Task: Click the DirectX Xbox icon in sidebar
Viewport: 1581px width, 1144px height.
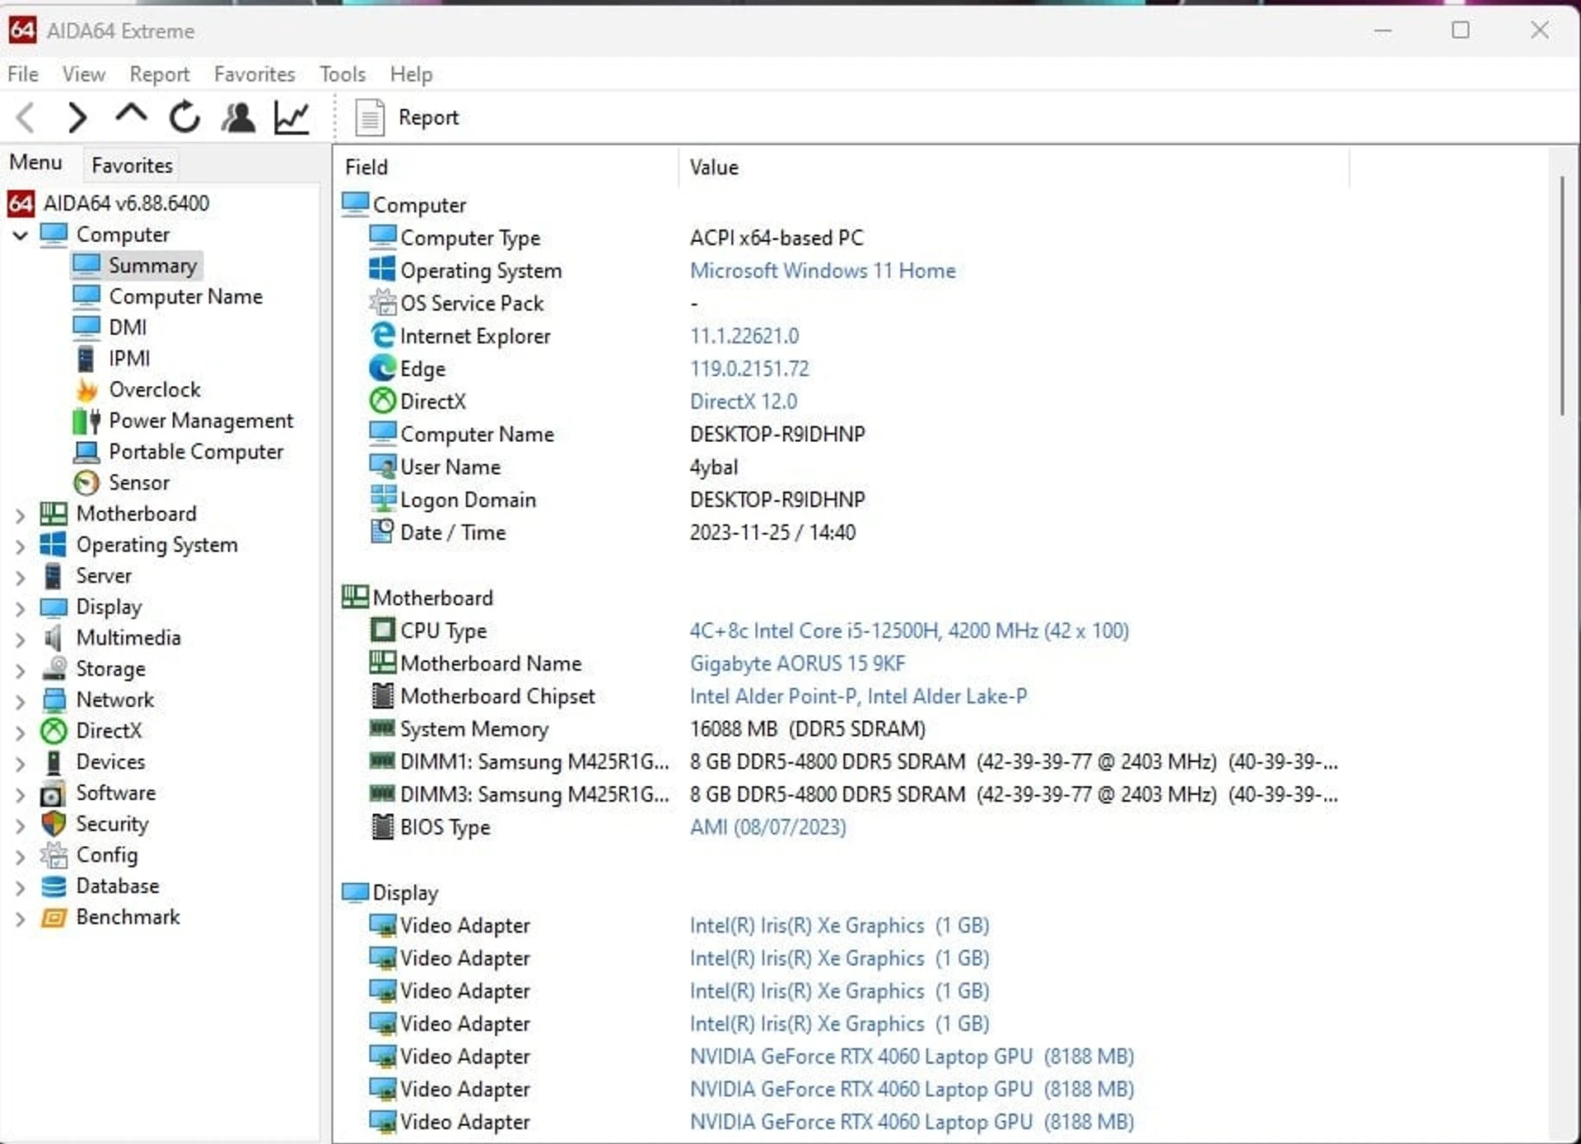Action: pos(54,731)
